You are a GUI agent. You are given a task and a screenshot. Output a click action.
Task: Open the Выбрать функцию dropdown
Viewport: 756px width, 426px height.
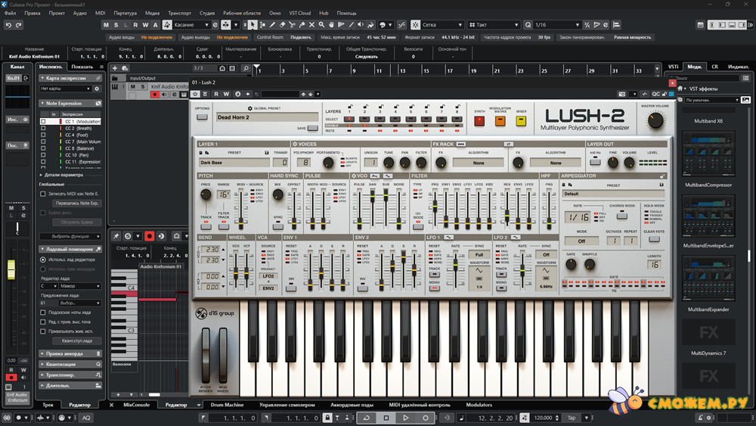70,236
